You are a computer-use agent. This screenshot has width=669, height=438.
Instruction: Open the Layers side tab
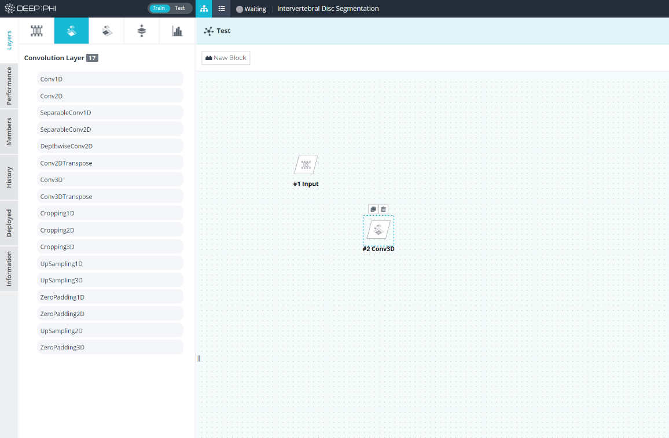point(9,41)
